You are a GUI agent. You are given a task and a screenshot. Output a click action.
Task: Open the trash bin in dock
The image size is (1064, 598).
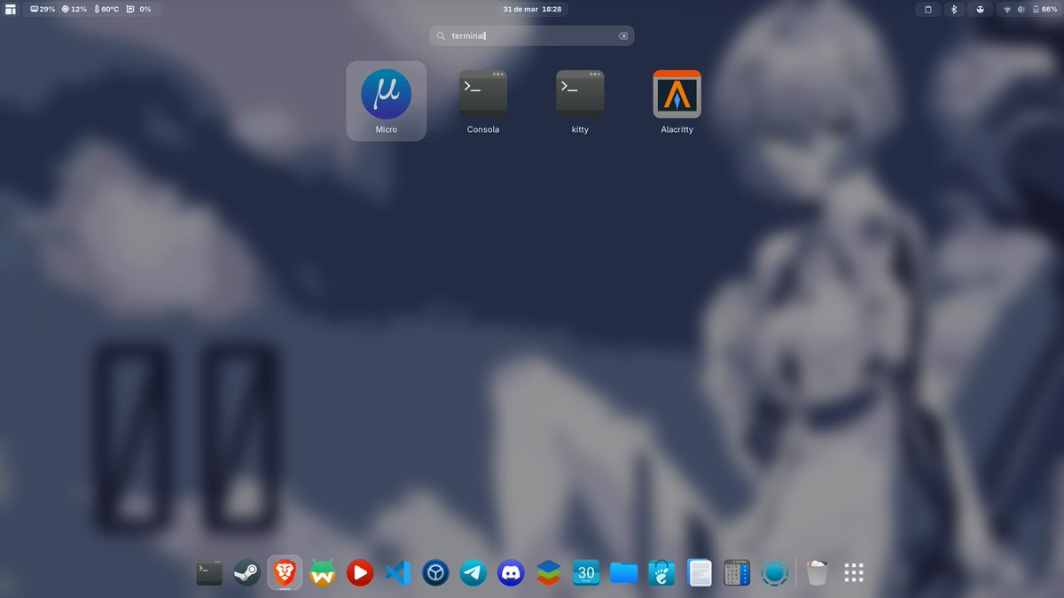pyautogui.click(x=817, y=573)
